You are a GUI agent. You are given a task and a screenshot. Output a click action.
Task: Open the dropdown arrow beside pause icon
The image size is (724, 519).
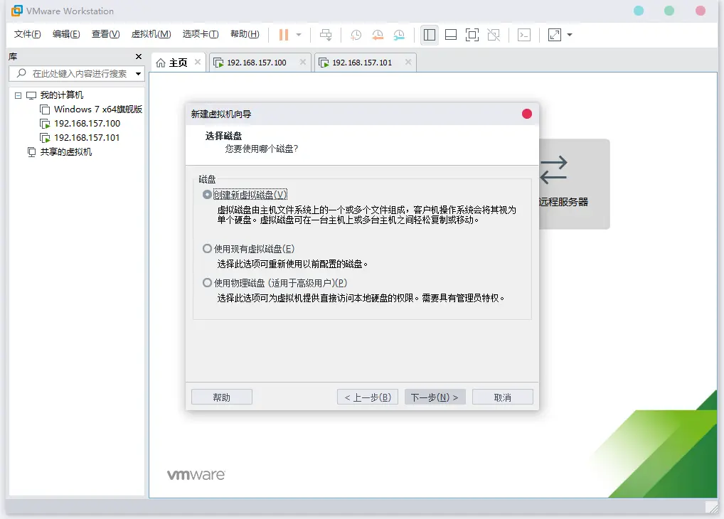(x=299, y=35)
